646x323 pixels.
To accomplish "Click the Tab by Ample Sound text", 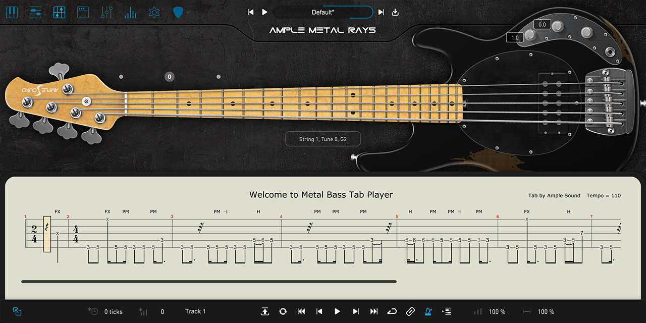I will point(554,196).
